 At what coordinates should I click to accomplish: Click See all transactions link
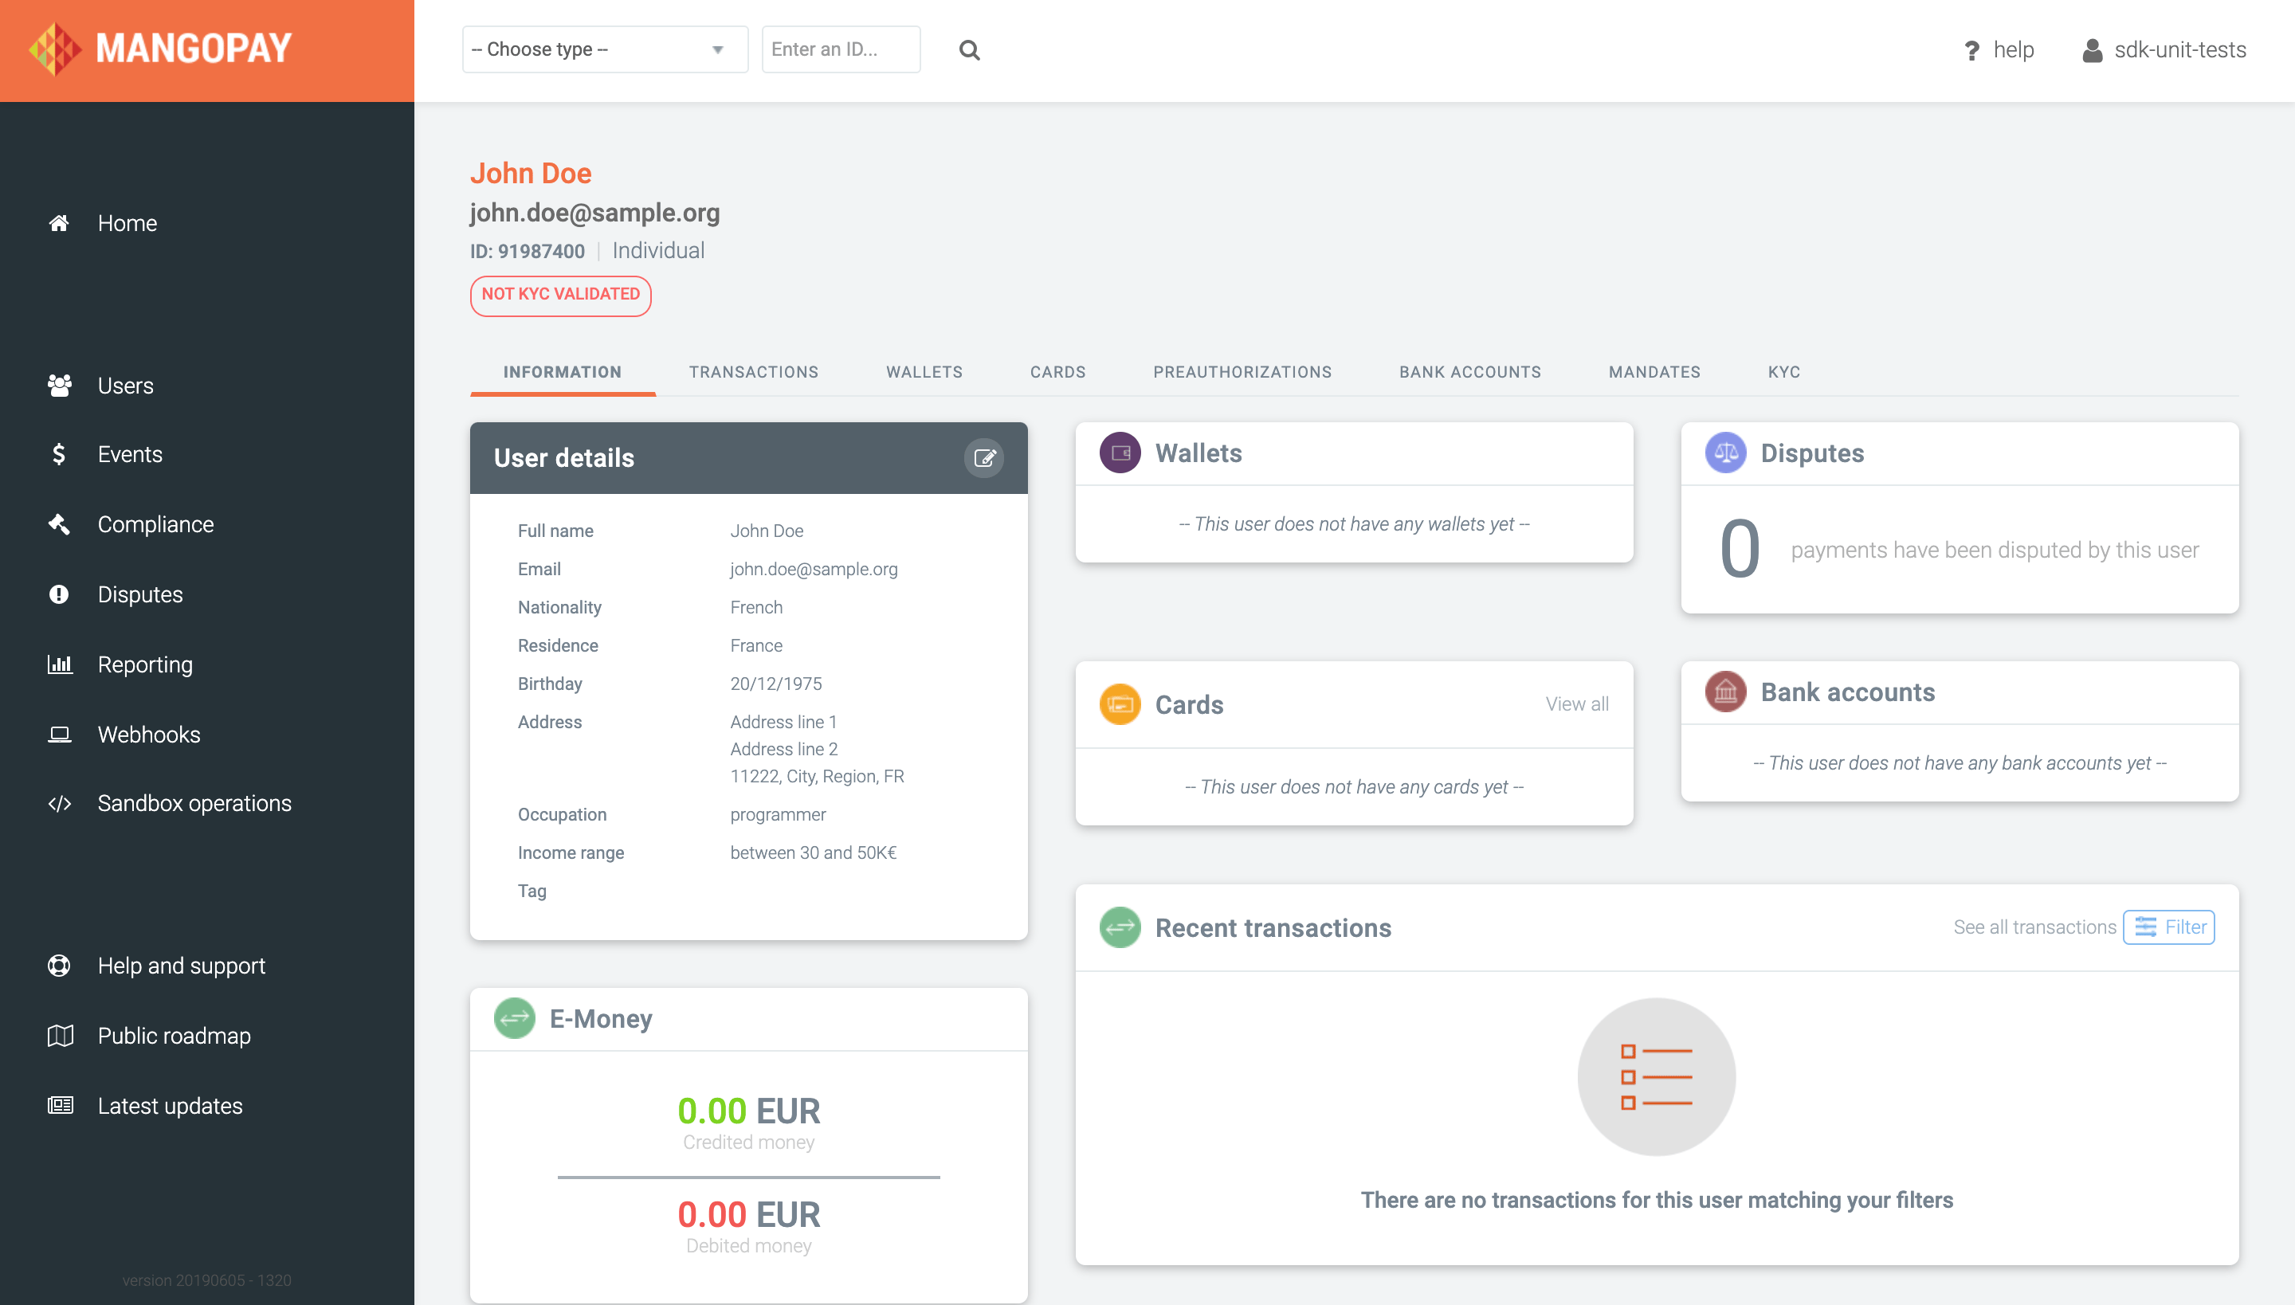tap(2034, 927)
